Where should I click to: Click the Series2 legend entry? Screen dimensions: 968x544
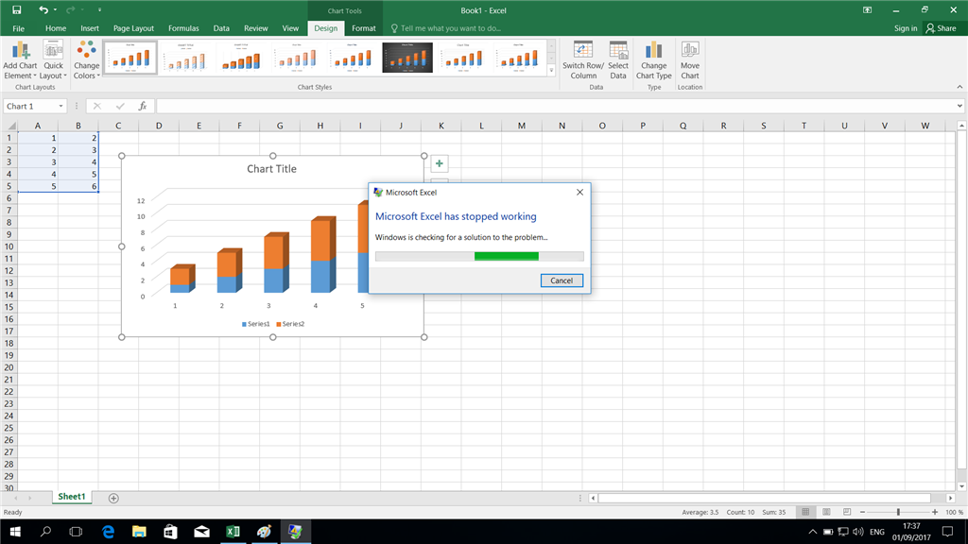pos(290,324)
